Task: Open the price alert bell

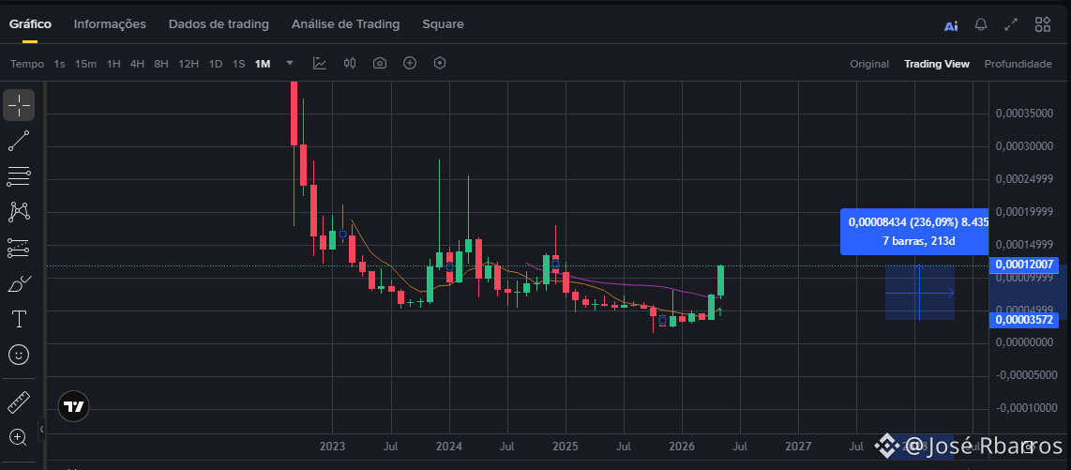Action: pyautogui.click(x=981, y=24)
